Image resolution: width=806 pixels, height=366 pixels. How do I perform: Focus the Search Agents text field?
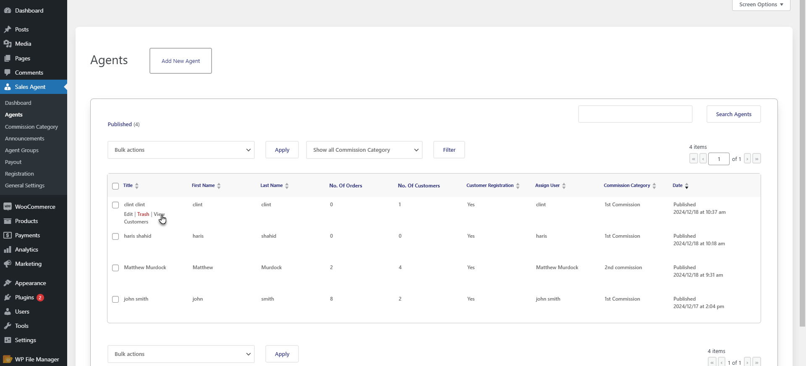635,114
